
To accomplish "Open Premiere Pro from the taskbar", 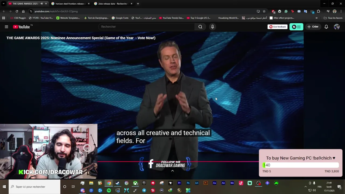I will [x=179, y=183].
